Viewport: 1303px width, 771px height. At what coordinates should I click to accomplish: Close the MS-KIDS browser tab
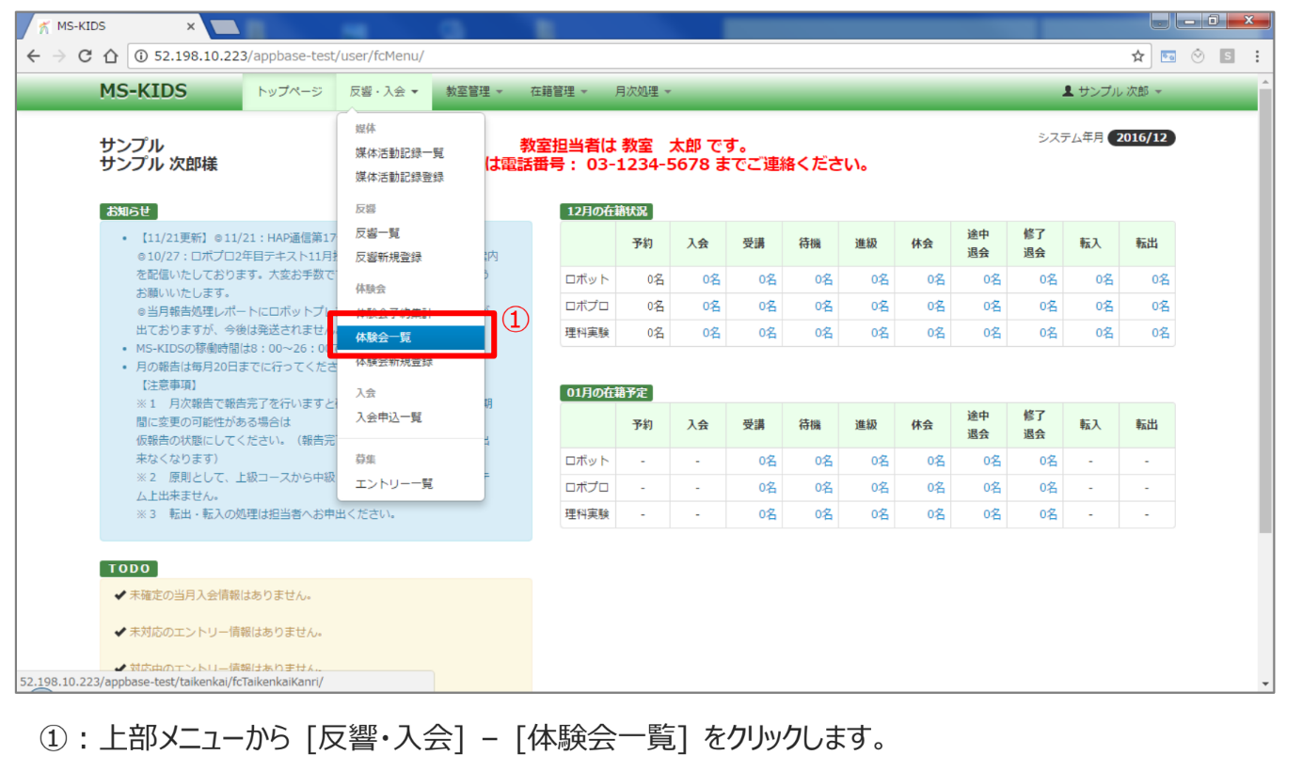(x=191, y=26)
